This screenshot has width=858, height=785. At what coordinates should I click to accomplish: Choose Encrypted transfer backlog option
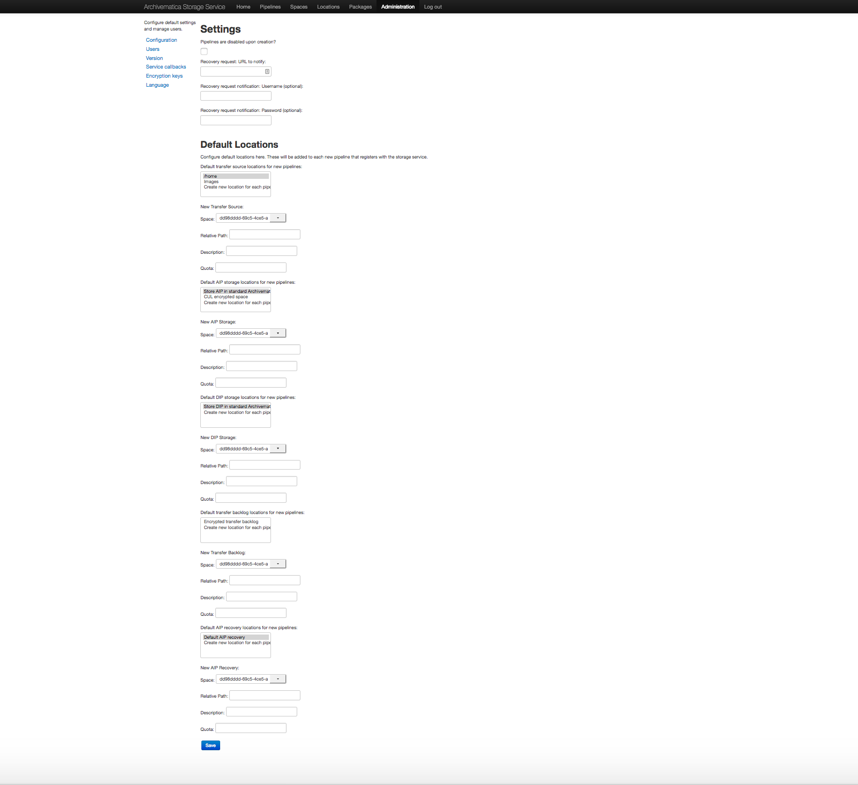[x=231, y=522]
